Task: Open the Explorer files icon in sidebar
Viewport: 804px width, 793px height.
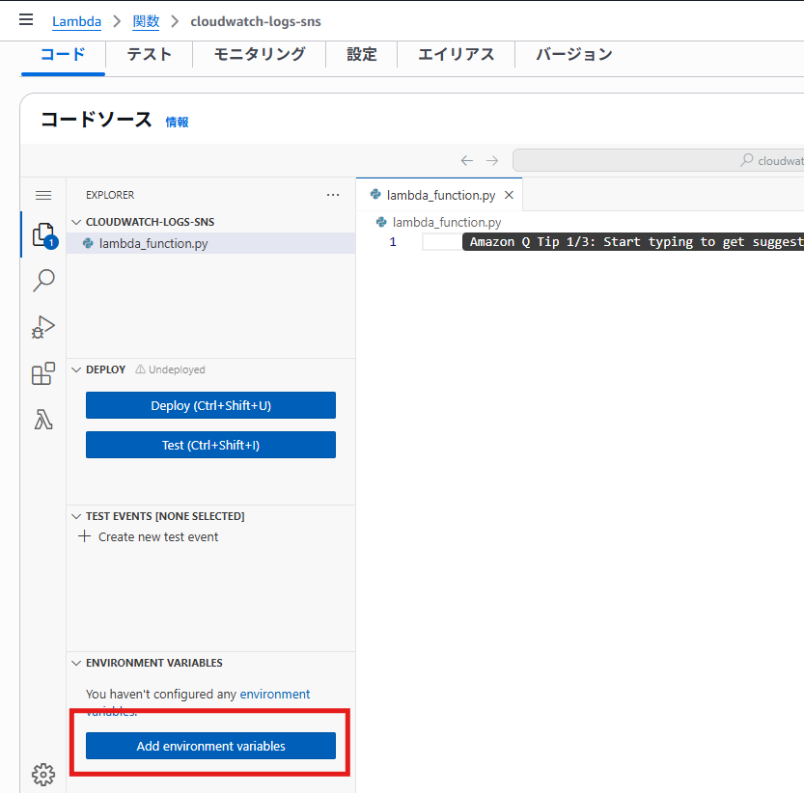Action: tap(42, 234)
